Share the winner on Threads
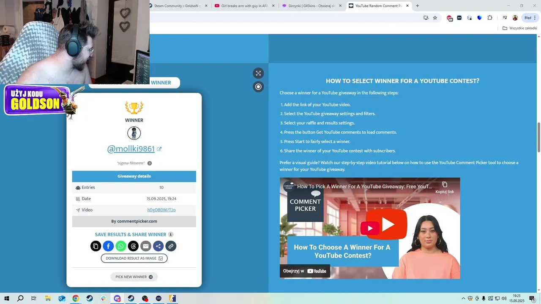Screen dimensions: 541x304 133,246
